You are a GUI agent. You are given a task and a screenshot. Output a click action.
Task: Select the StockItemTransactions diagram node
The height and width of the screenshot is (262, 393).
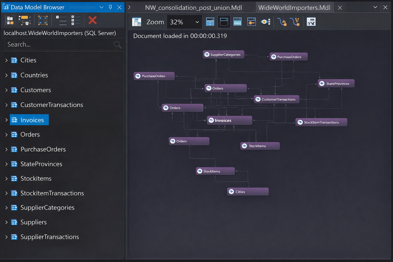pos(321,122)
